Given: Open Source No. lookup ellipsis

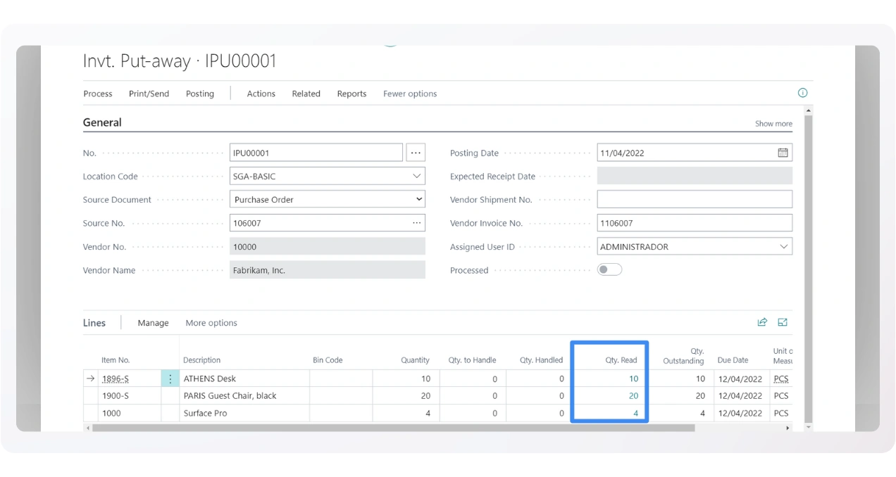Looking at the screenshot, I should point(417,223).
